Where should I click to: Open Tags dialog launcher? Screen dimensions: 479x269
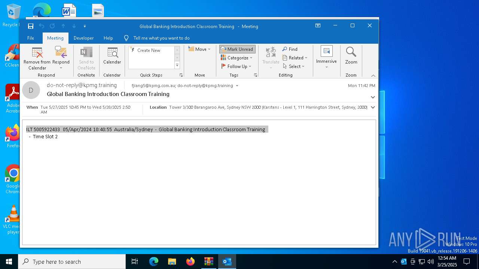pyautogui.click(x=256, y=75)
